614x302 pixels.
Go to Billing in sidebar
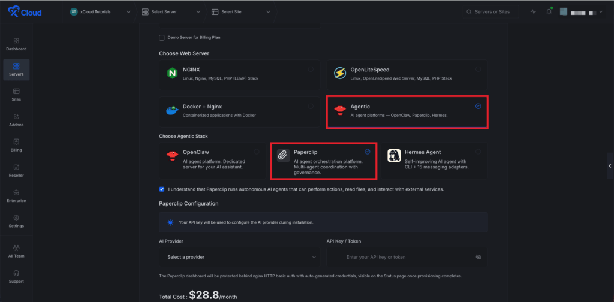tap(16, 146)
